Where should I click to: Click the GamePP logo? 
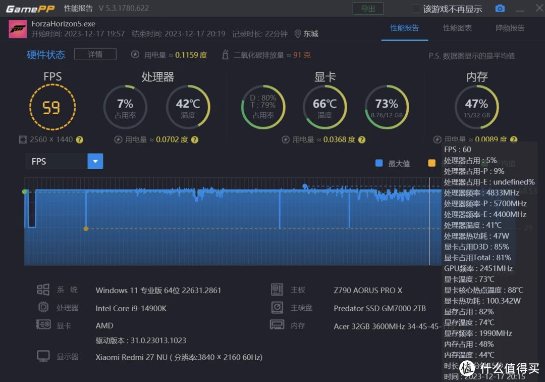pyautogui.click(x=31, y=9)
